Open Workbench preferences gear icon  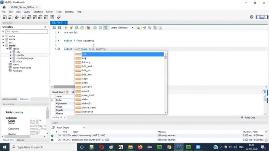251,17
